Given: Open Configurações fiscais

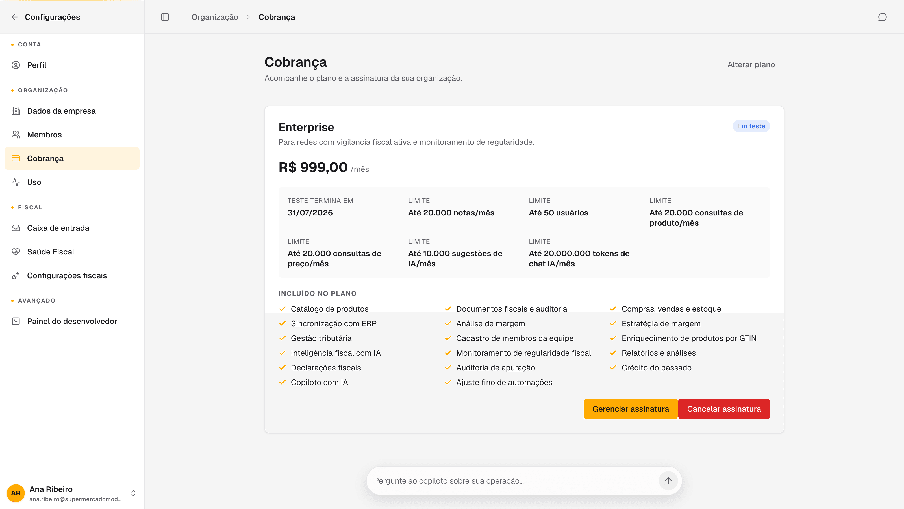Looking at the screenshot, I should (x=72, y=275).
